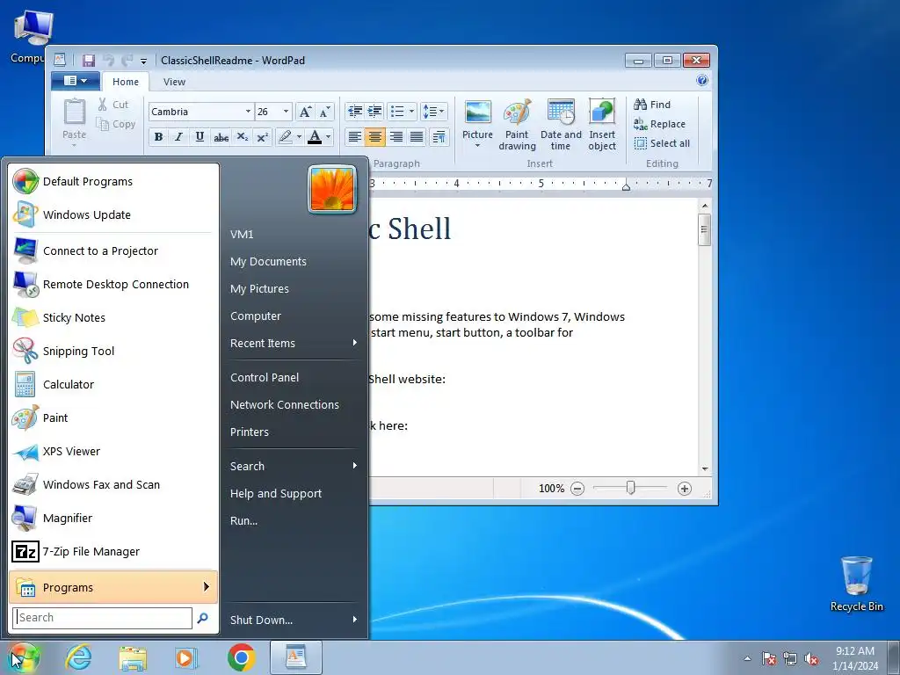This screenshot has height=675, width=900.
Task: Insert a Paint drawing
Action: [517, 124]
